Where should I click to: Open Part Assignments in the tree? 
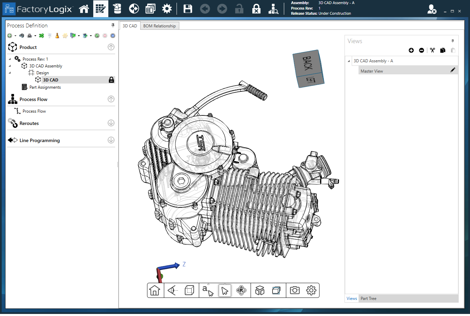pyautogui.click(x=45, y=87)
